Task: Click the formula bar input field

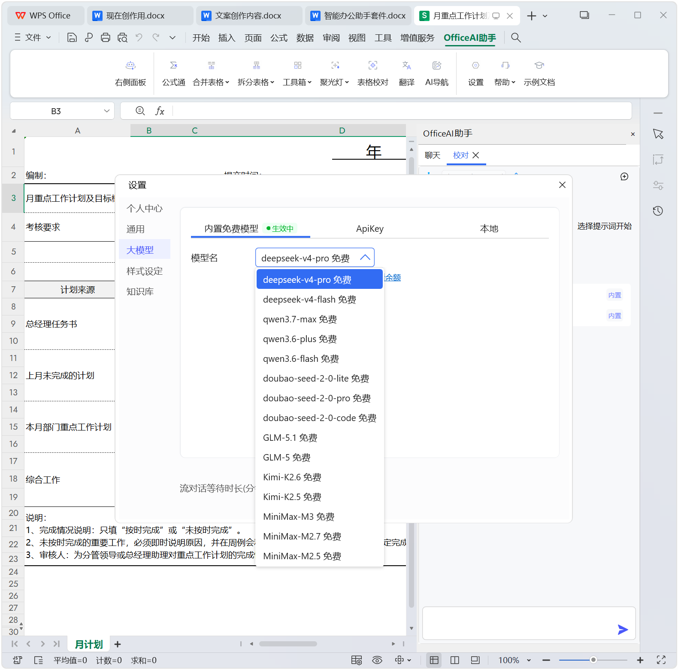Action: tap(402, 111)
